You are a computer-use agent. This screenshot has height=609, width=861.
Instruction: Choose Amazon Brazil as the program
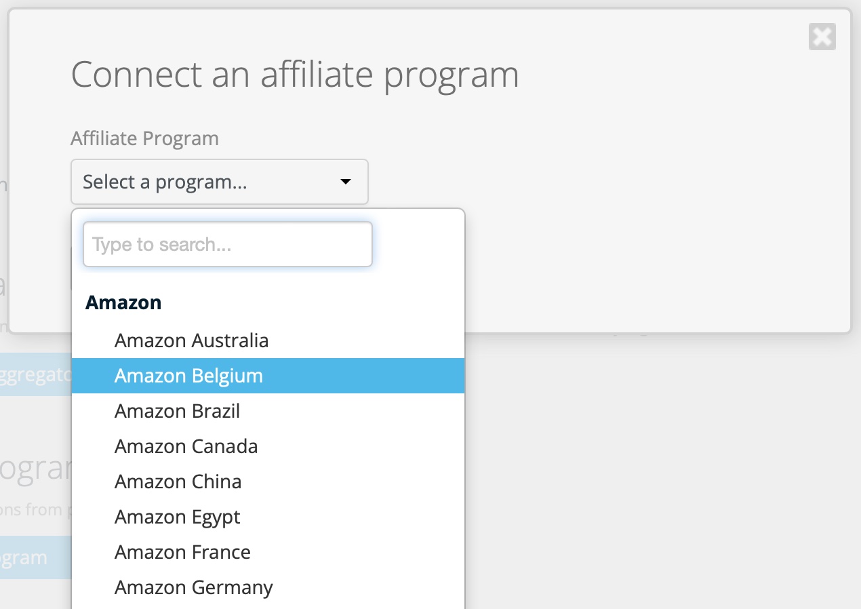point(177,411)
